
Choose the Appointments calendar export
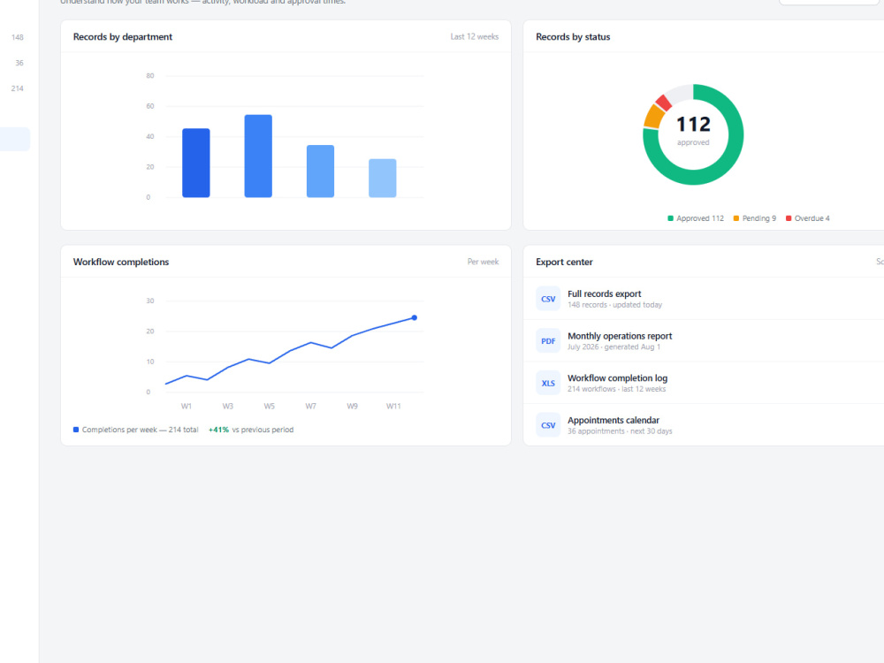[704, 426]
